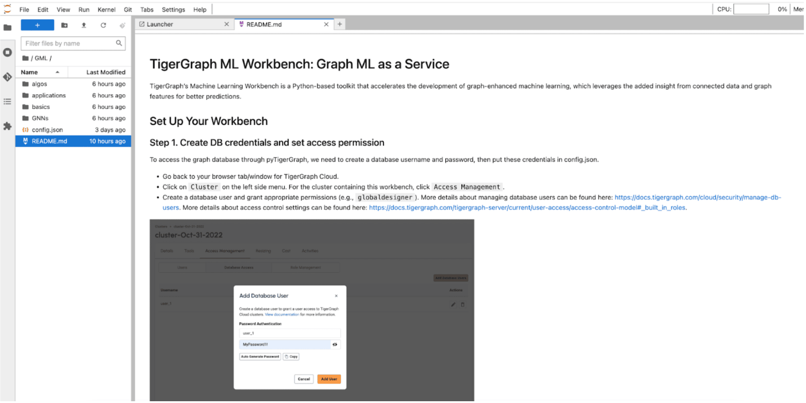Click the cluster screenshot image in README
Screen dimensions: 806x403
tap(312, 310)
